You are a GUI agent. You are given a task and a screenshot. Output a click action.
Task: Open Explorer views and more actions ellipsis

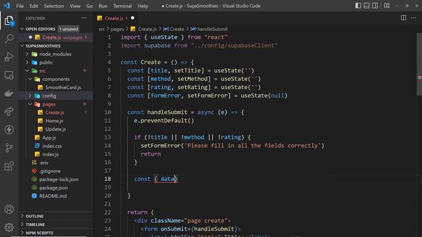(x=84, y=18)
